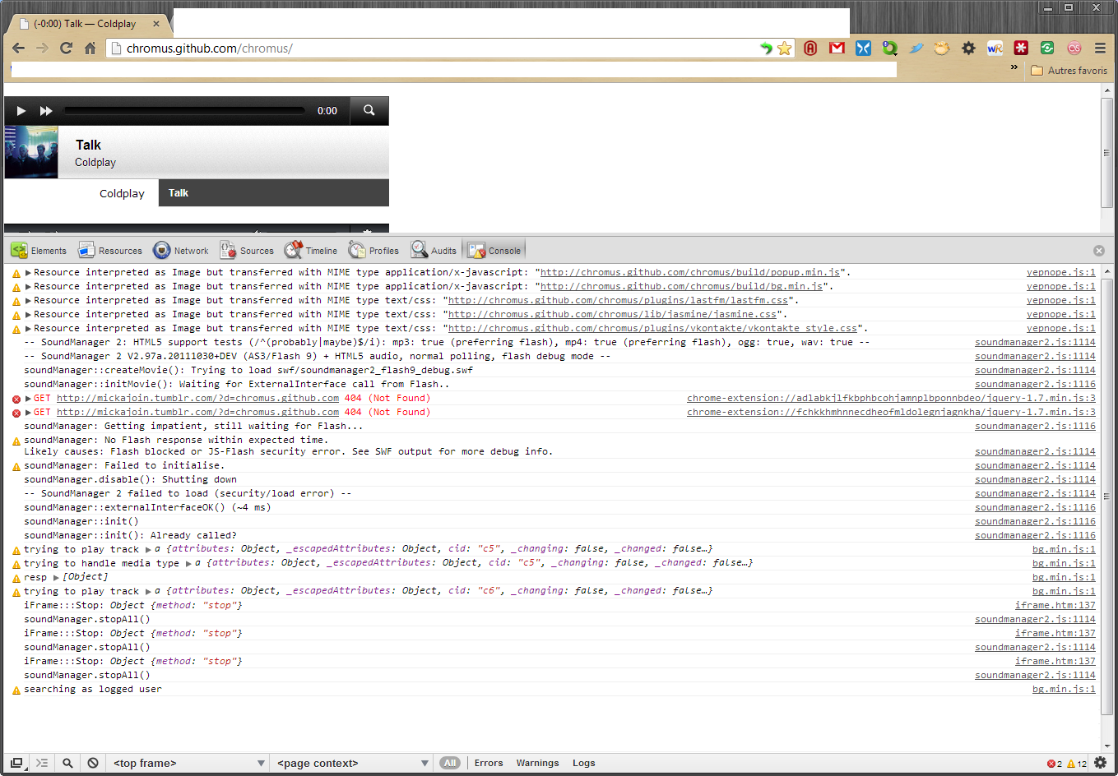Open the player search
1118x776 pixels.
(x=369, y=110)
